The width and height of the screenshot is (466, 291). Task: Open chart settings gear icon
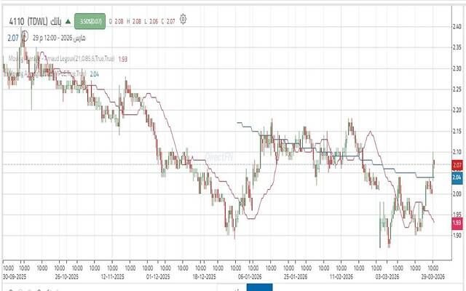(183, 20)
